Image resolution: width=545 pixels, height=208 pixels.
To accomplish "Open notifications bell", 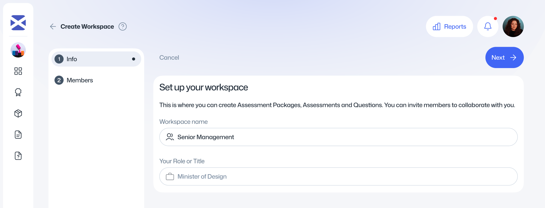I will click(x=488, y=26).
